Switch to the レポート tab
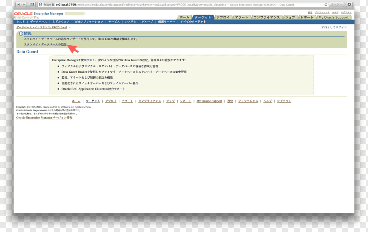 [307, 17]
